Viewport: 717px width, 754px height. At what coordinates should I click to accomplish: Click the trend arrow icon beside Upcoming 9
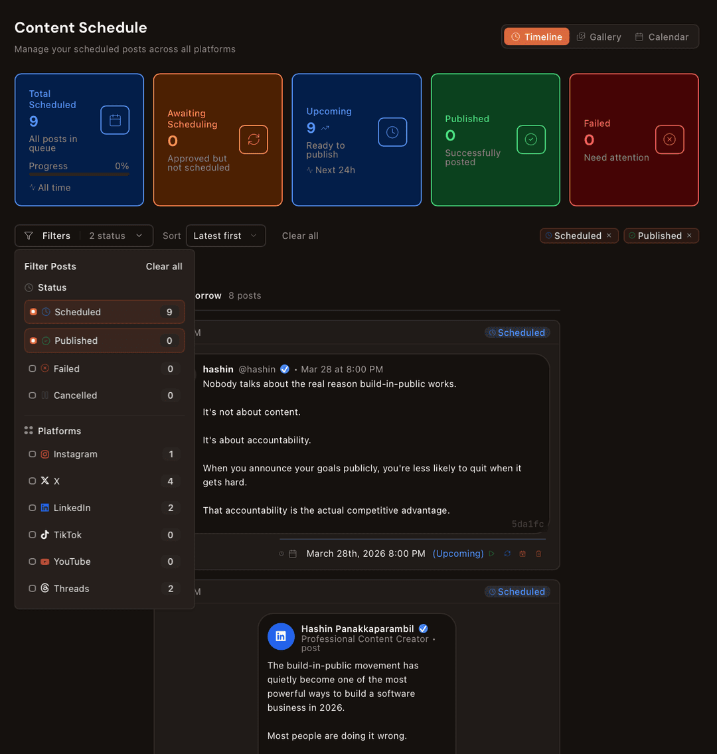point(325,128)
